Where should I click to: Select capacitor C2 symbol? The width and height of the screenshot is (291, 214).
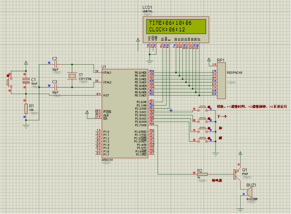point(55,65)
